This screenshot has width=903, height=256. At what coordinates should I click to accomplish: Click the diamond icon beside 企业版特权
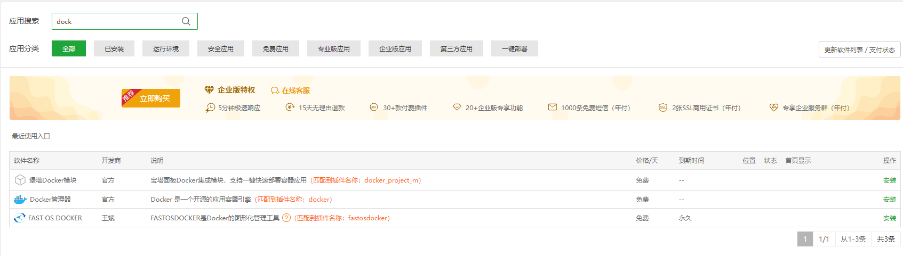(x=209, y=90)
